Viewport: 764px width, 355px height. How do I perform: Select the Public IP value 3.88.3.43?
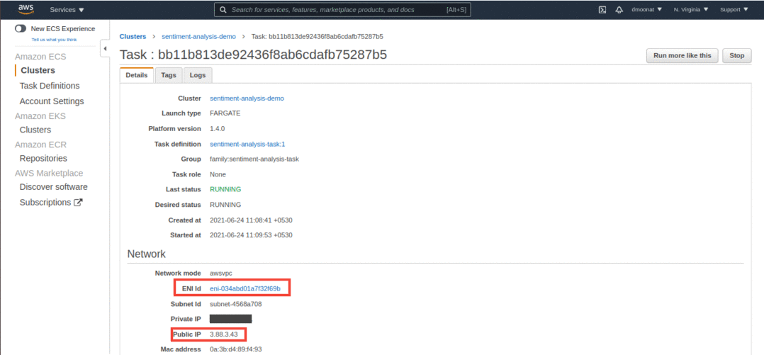point(224,334)
